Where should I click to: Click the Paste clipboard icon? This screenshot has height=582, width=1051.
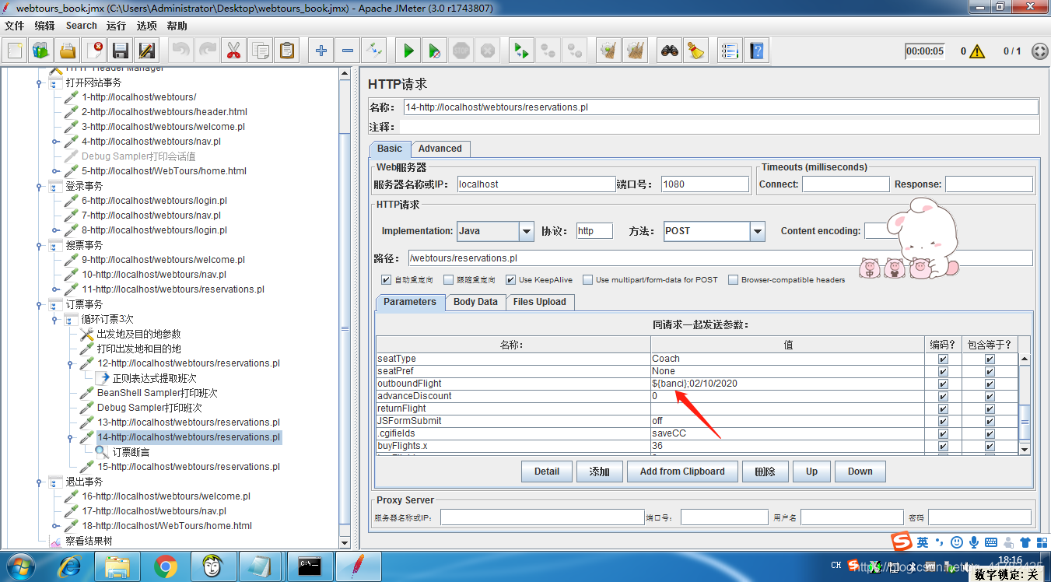pyautogui.click(x=286, y=51)
